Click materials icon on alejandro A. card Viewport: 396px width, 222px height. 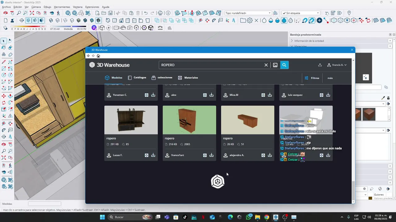pos(263,155)
